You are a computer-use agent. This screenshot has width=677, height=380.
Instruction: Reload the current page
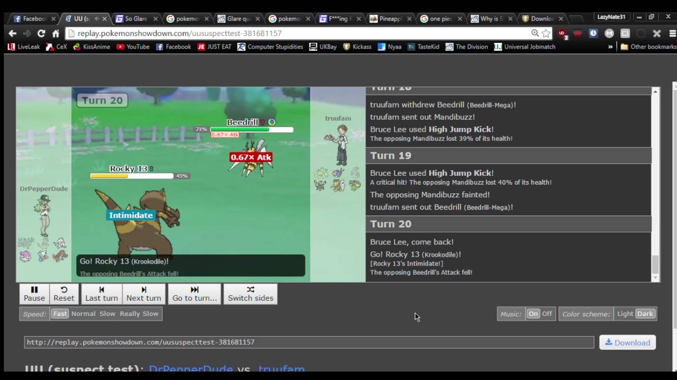[41, 33]
